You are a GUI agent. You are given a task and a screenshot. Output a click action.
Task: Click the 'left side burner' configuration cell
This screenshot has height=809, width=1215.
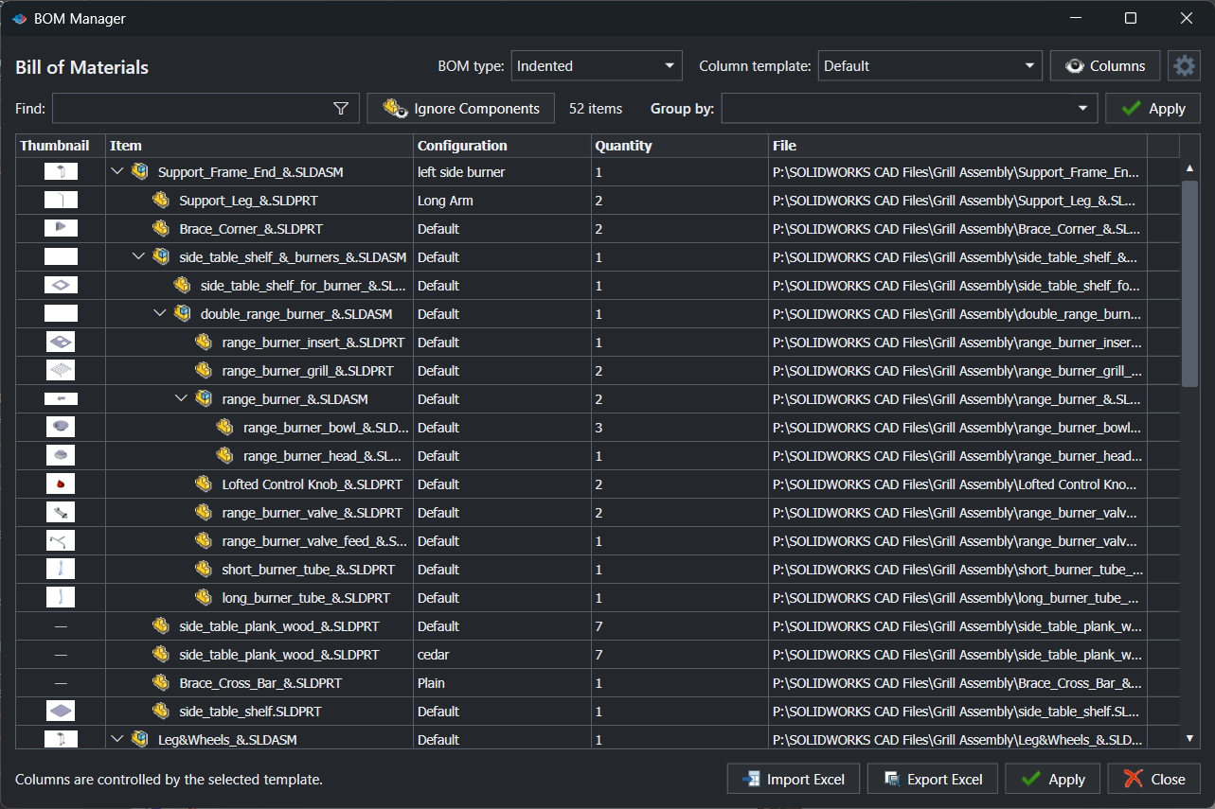(502, 172)
